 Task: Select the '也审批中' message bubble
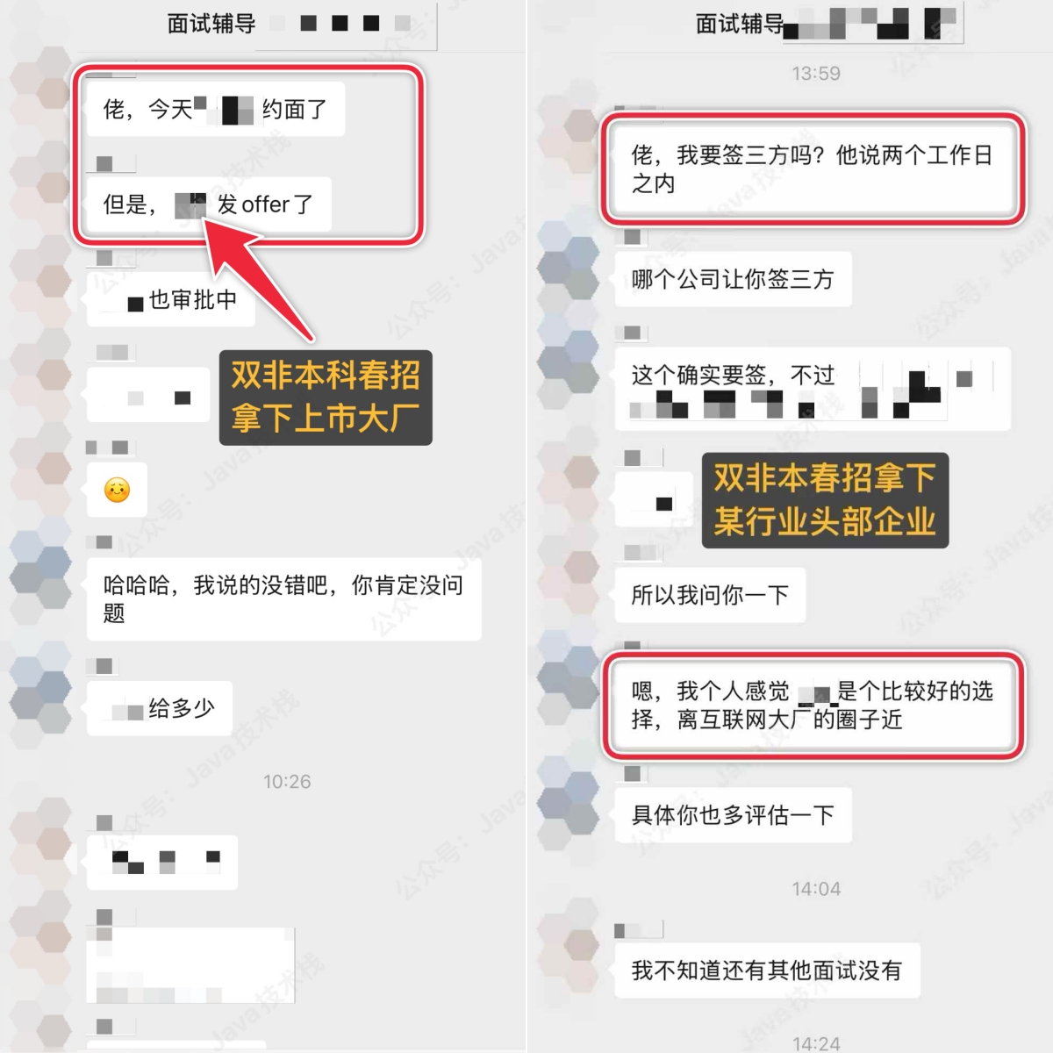170,299
